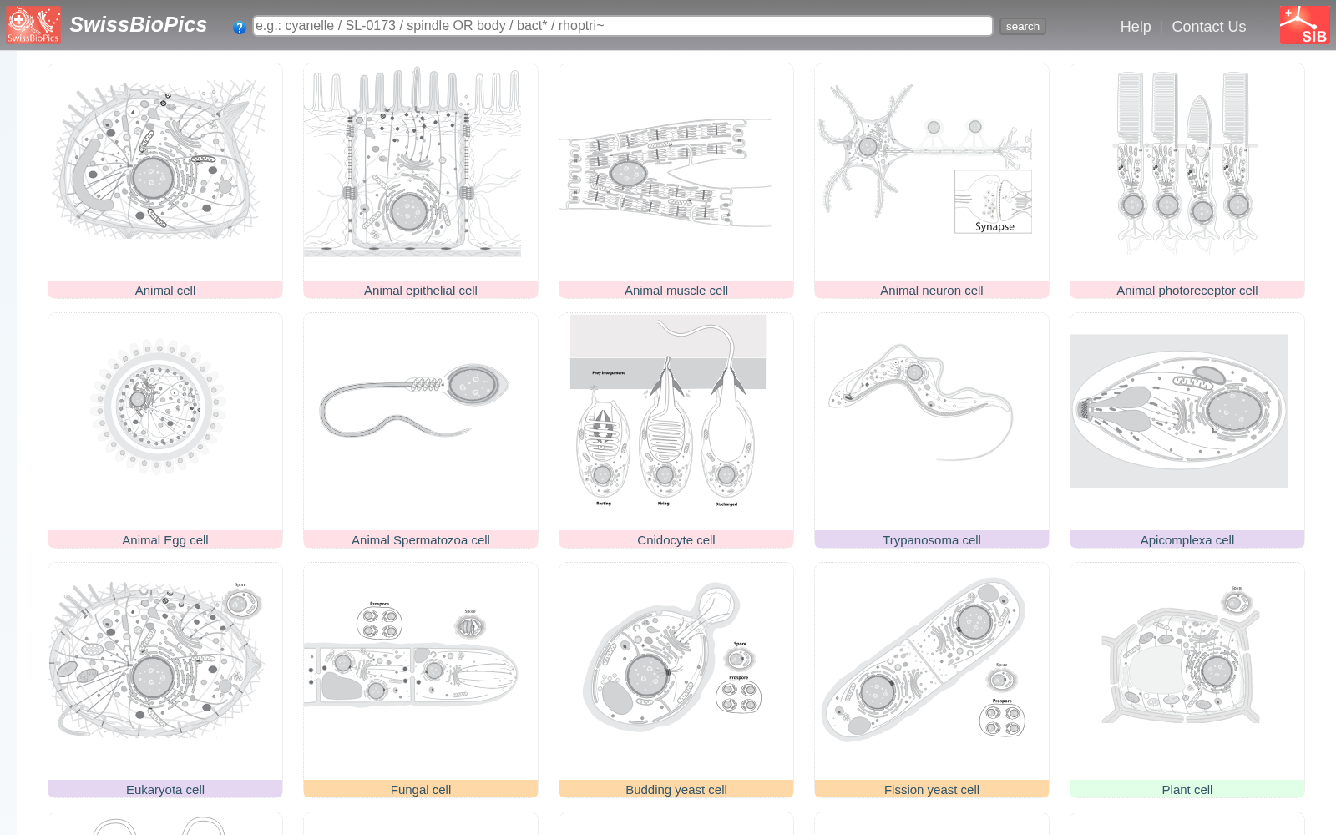Click the 'Budding yeast cell' label
This screenshot has height=835, width=1336.
(676, 790)
